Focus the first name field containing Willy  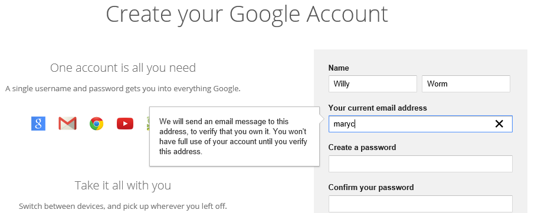[373, 84]
